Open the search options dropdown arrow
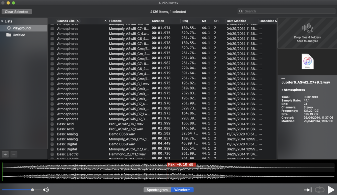The image size is (337, 195). (x=243, y=11)
